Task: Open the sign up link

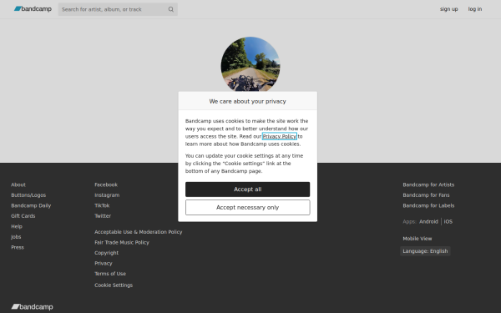Action: click(448, 9)
